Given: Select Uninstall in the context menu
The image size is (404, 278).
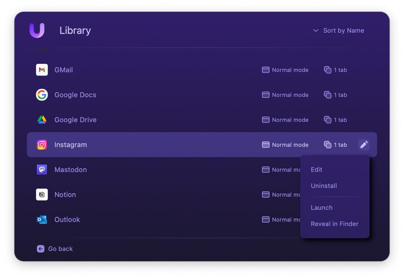Looking at the screenshot, I should click(324, 186).
